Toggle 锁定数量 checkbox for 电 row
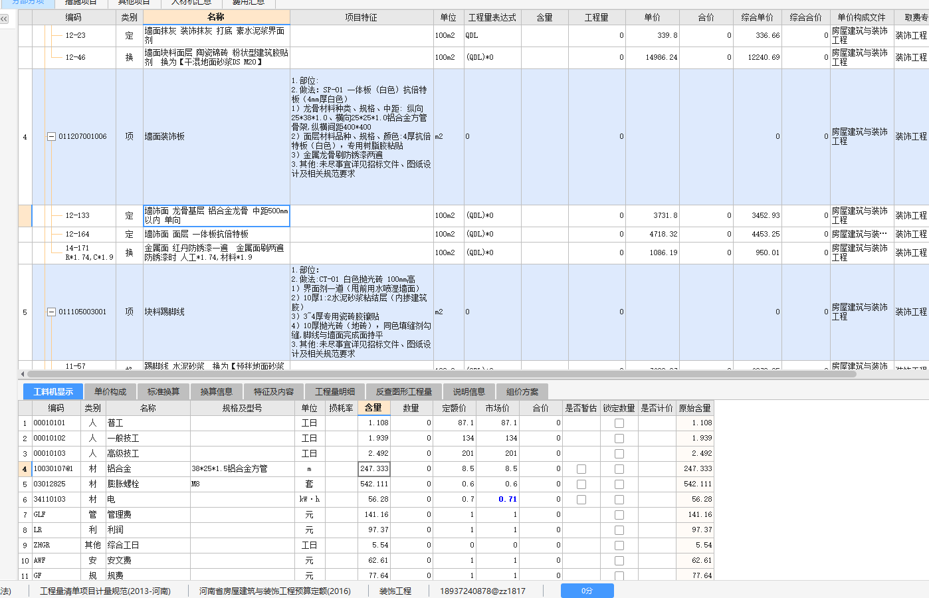The image size is (929, 598). [x=619, y=500]
